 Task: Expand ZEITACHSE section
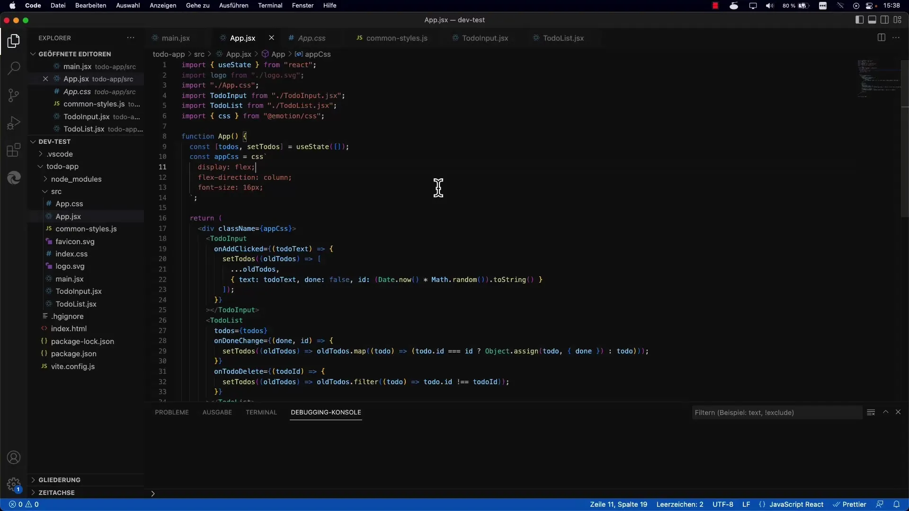(56, 493)
